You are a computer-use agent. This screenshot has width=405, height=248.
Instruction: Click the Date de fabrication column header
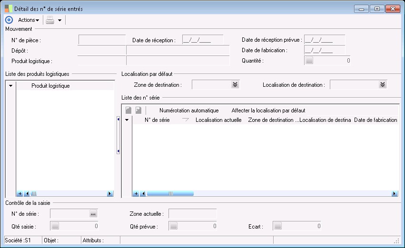(375, 120)
